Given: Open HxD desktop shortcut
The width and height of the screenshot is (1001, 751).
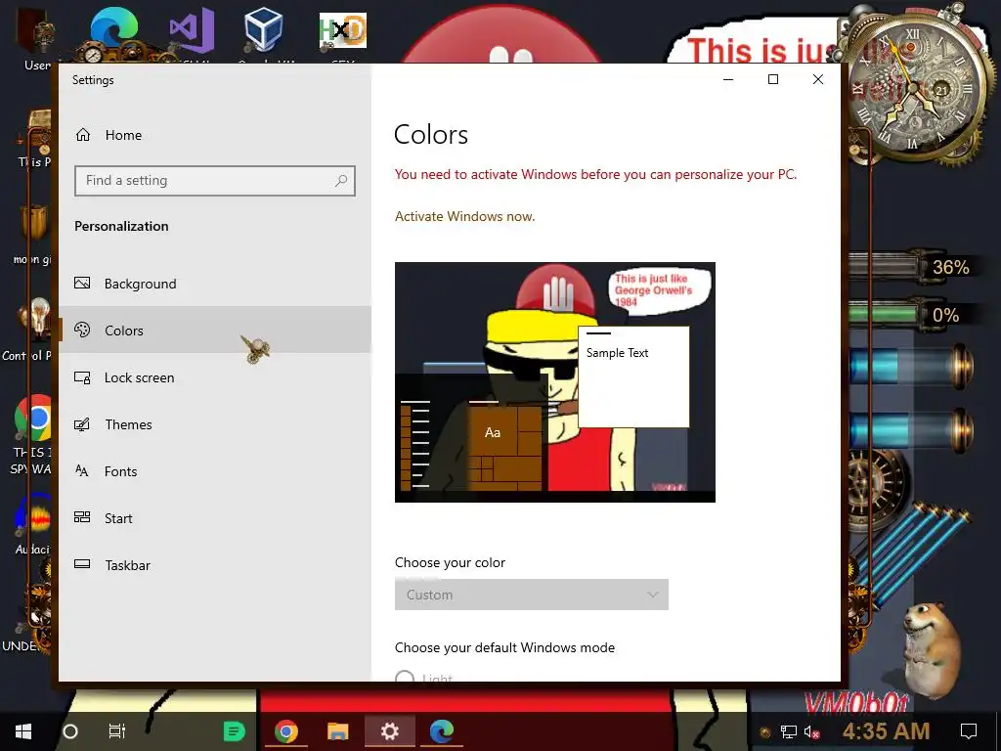Looking at the screenshot, I should (x=343, y=30).
